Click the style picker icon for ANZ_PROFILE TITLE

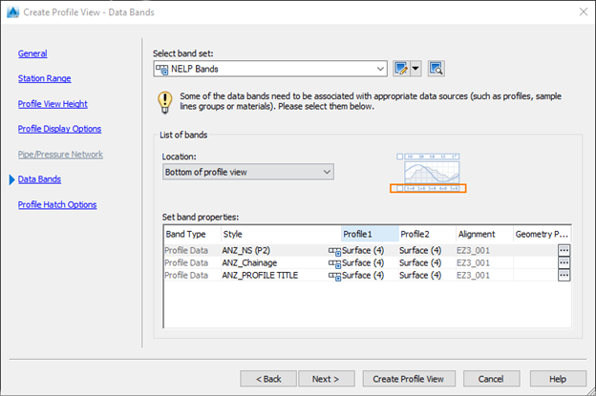click(334, 276)
